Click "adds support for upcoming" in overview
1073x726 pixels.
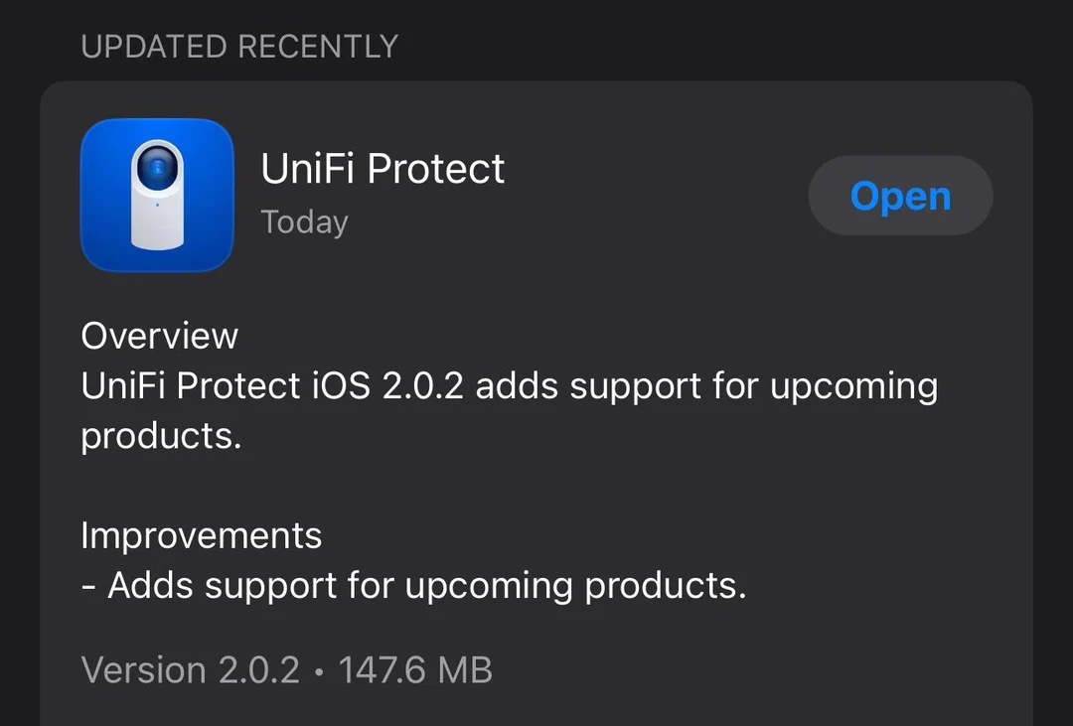pyautogui.click(x=705, y=385)
